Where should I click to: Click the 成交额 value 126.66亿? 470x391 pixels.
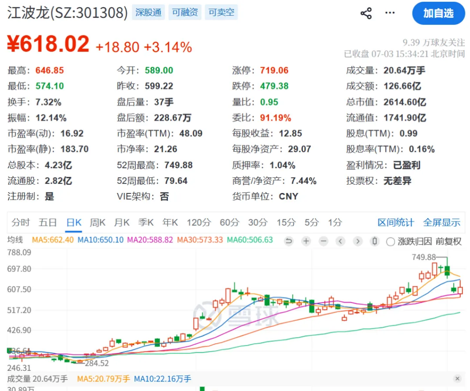pos(402,86)
